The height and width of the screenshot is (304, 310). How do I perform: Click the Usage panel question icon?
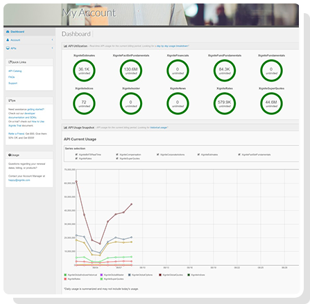tap(10, 155)
